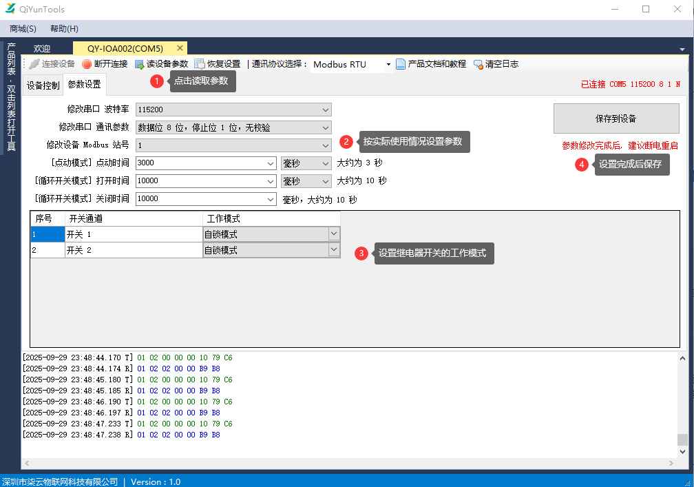
Task: Open the 点动时间 unit 毫秒 dropdown
Action: (x=325, y=163)
